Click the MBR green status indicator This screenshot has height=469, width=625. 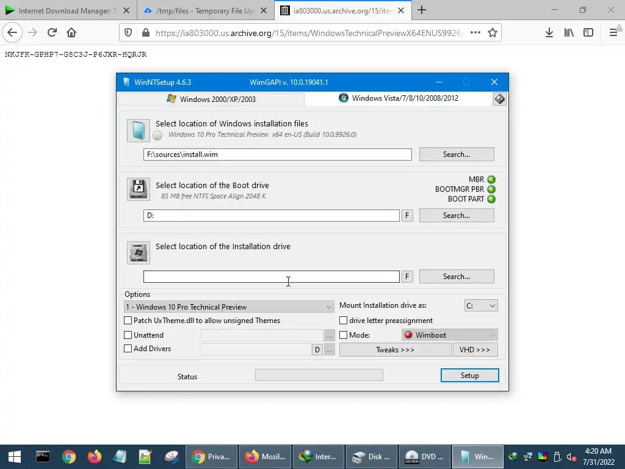click(x=491, y=180)
